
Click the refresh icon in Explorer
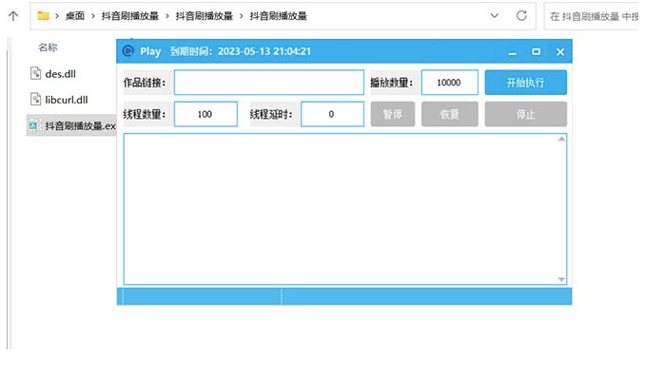click(x=521, y=15)
